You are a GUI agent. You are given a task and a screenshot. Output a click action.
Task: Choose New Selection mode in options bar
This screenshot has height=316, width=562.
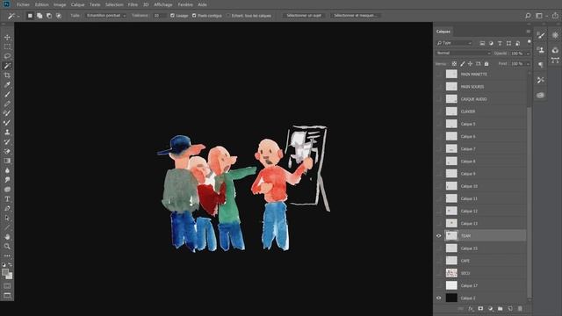tap(30, 16)
